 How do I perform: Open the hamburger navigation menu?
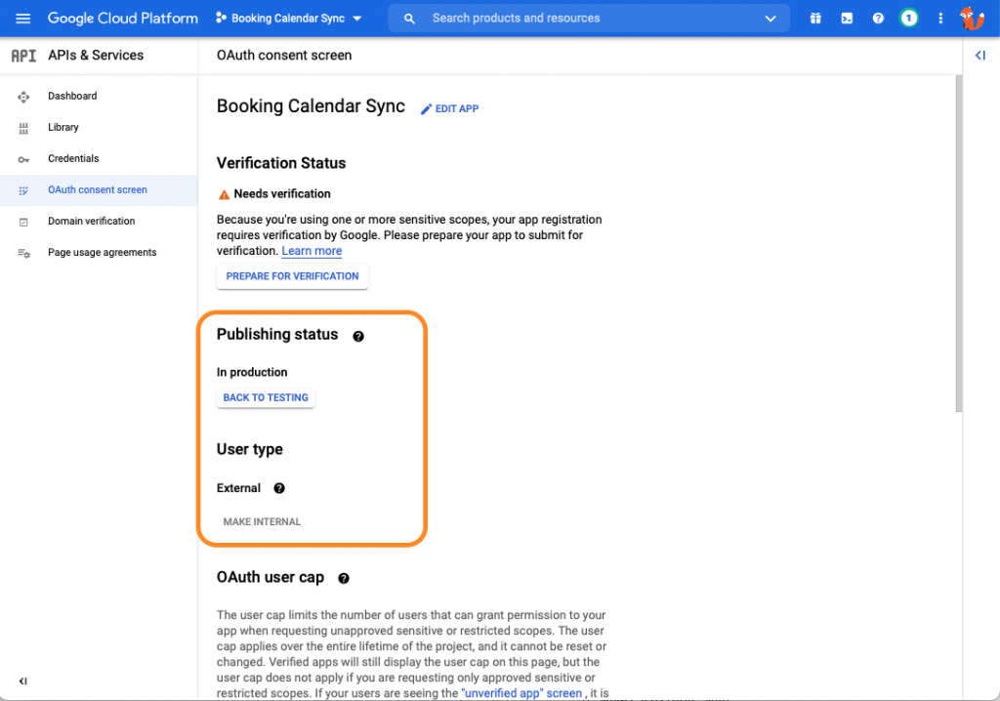(23, 18)
